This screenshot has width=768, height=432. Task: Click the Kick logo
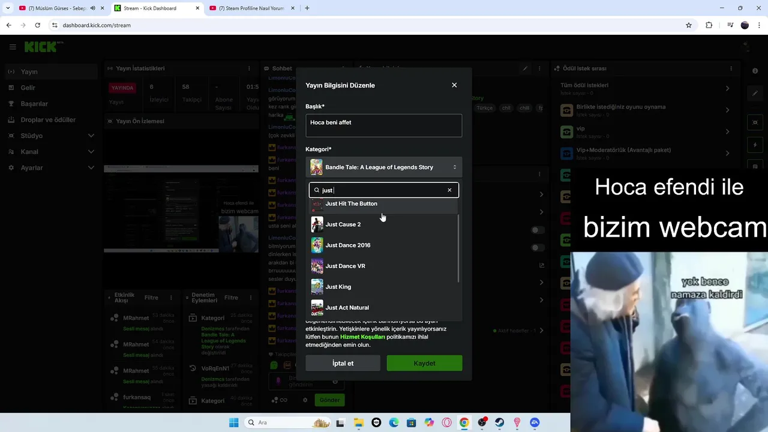[x=44, y=47]
